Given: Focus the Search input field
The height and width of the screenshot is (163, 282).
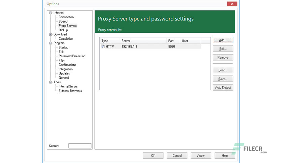Looking at the screenshot, I should pyautogui.click(x=80, y=146).
